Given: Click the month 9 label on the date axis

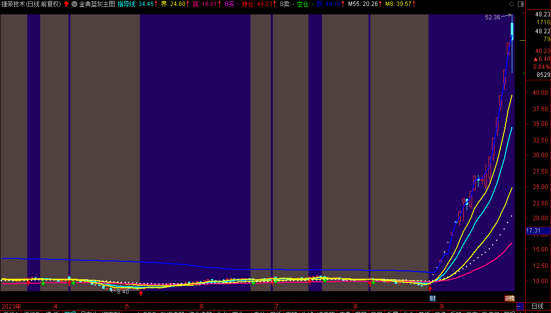Looking at the screenshot, I should [442, 307].
